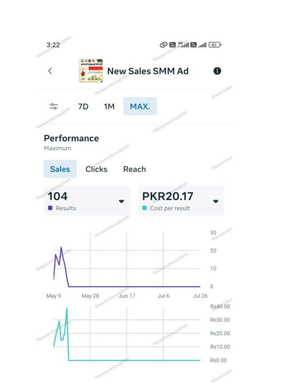Viewport: 297px width, 384px height.
Task: Select the 7D time range
Action: click(x=83, y=107)
